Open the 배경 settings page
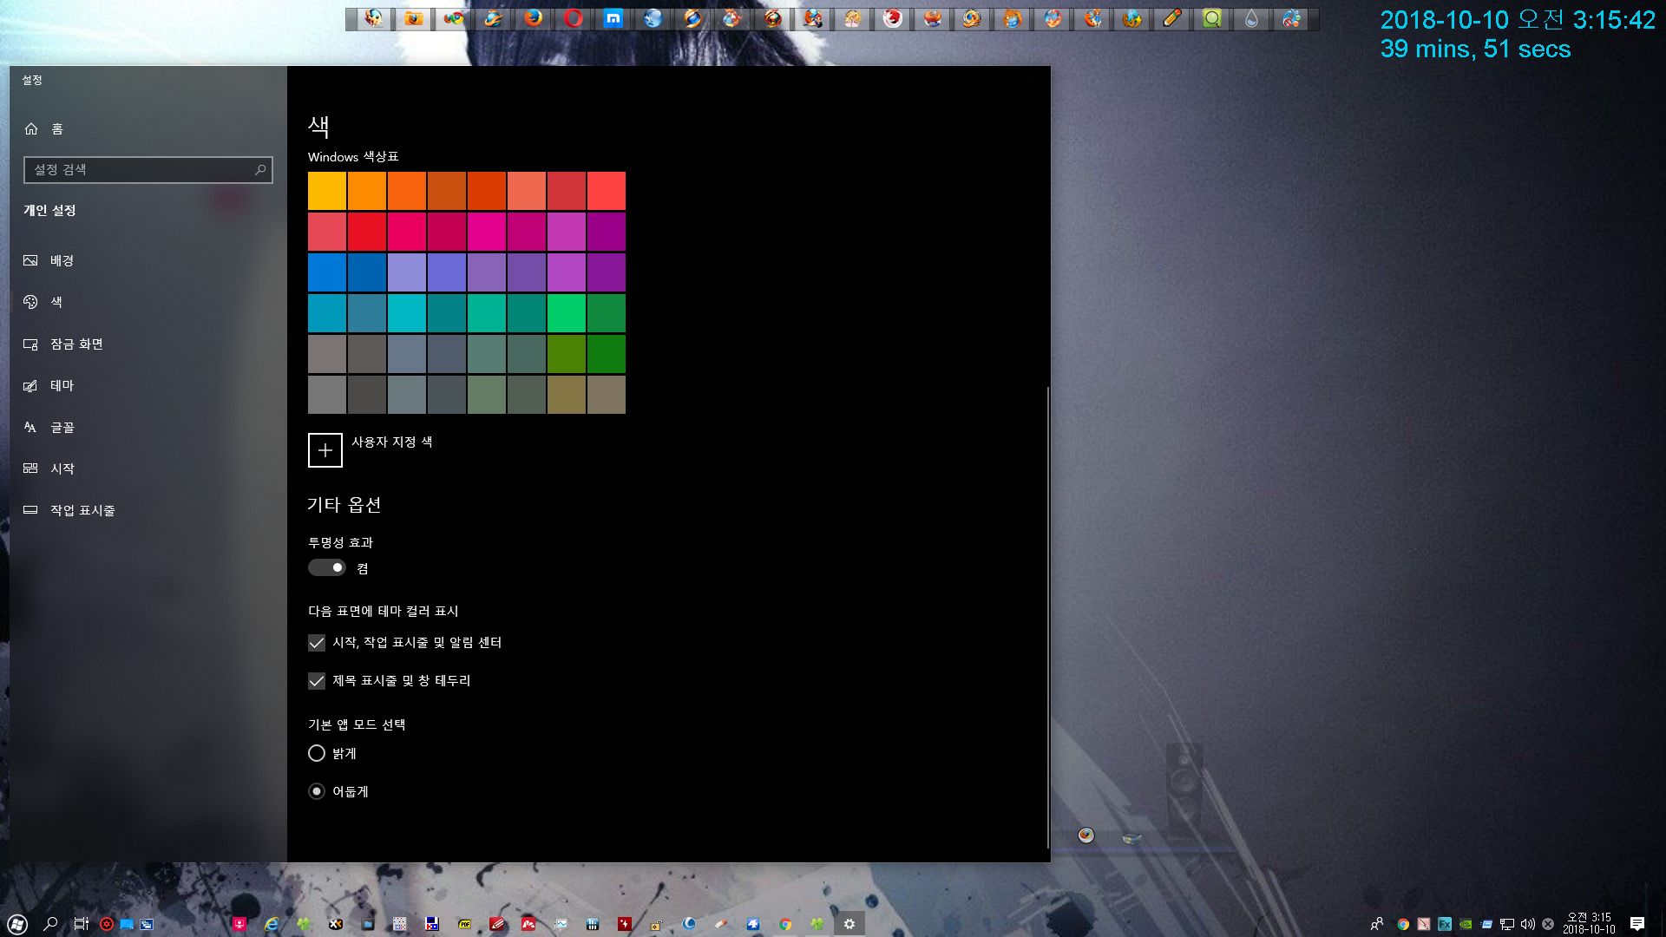This screenshot has width=1666, height=937. (x=148, y=260)
